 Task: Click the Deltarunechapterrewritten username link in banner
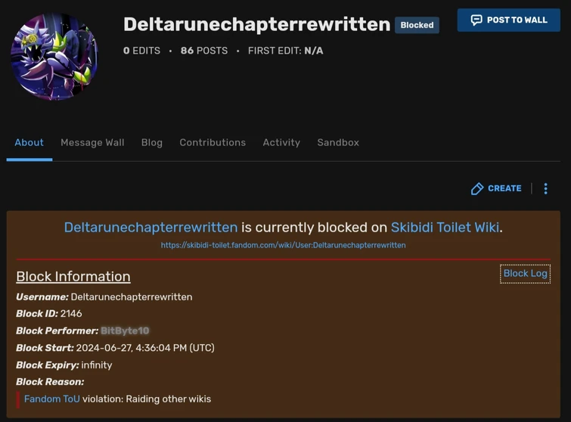click(x=151, y=227)
